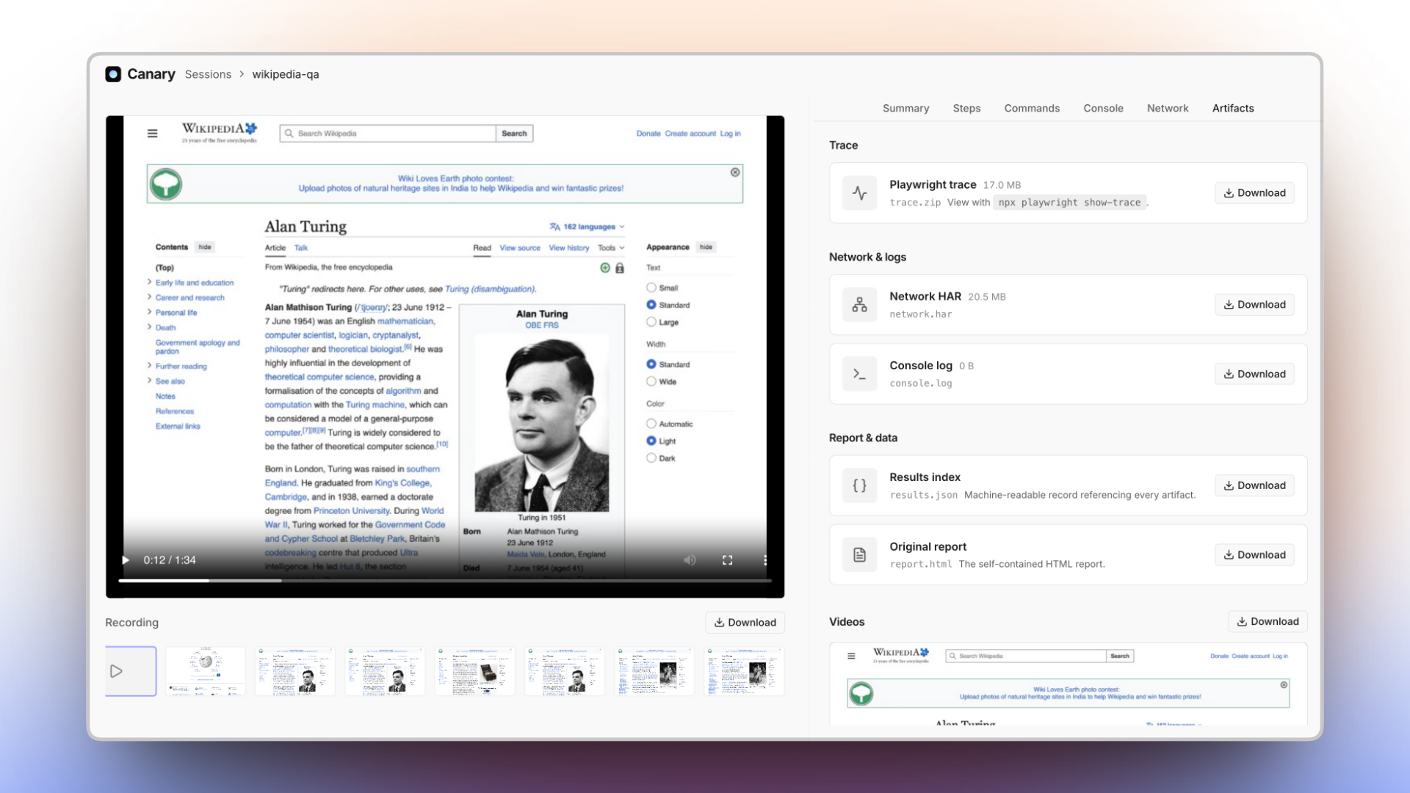Seek the video progress bar

tap(445, 581)
